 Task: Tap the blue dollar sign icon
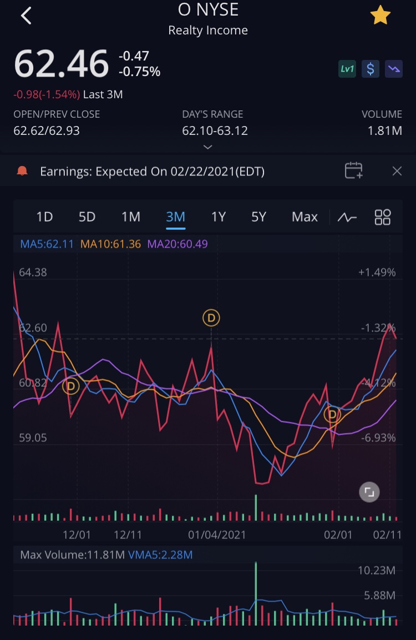point(371,69)
